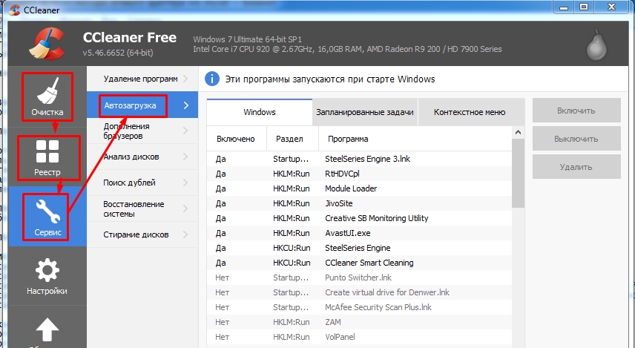Select Автозагрузка in the tools list

(142, 105)
